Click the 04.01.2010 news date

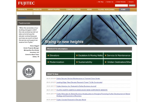pyautogui.click(x=50, y=100)
